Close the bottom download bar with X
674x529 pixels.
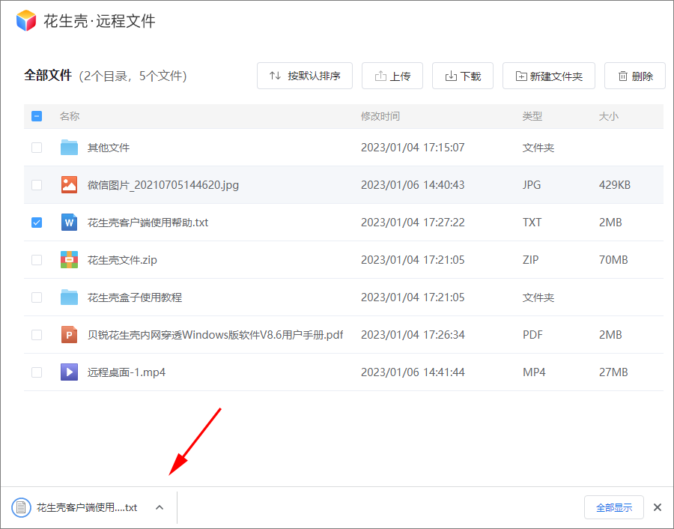[658, 507]
